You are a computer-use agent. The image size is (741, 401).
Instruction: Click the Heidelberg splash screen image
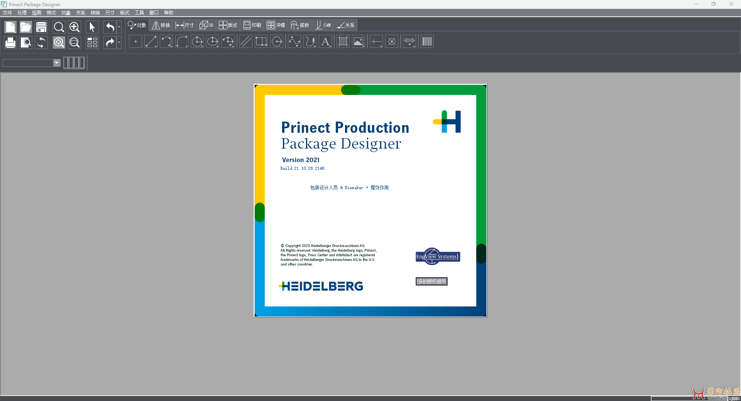(x=370, y=201)
